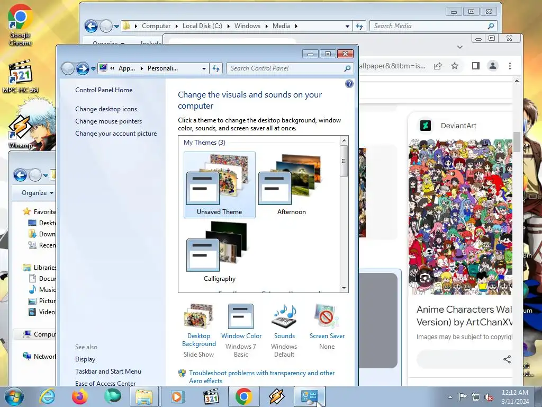Open the Anime Characters wallpaper image
542x407 pixels.
pos(460,217)
